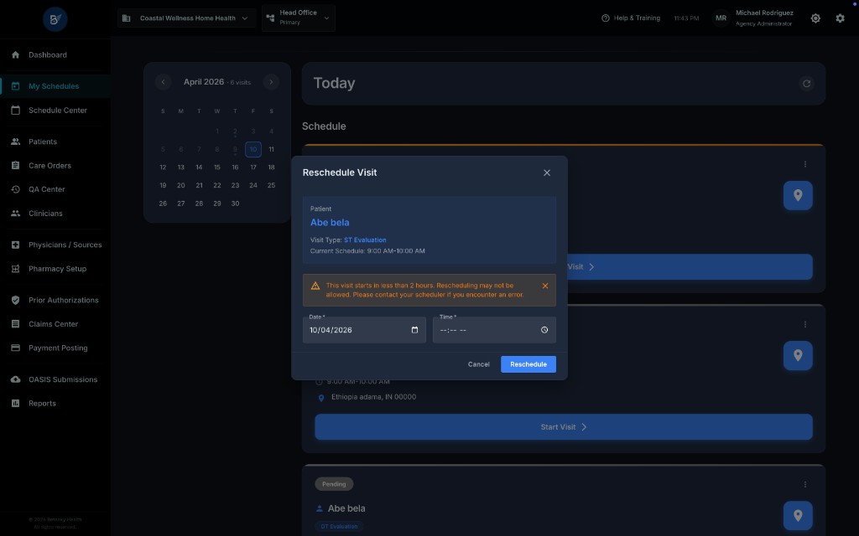Click Physicians / Sources plus icon
Image resolution: width=859 pixels, height=536 pixels.
[15, 245]
